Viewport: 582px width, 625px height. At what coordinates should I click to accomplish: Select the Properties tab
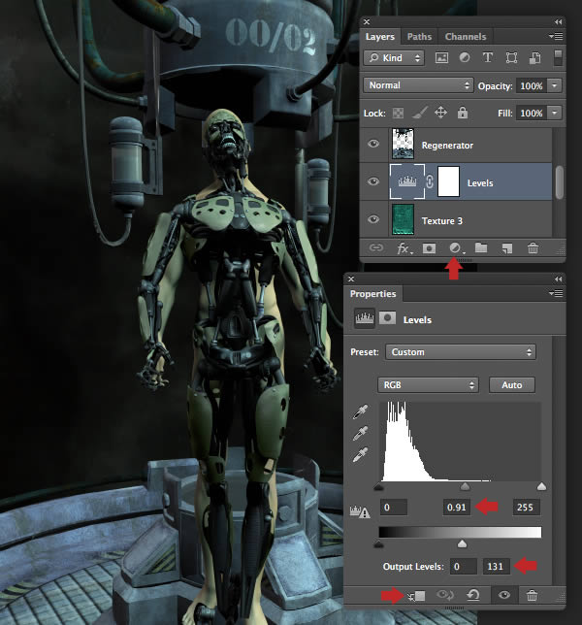[372, 294]
